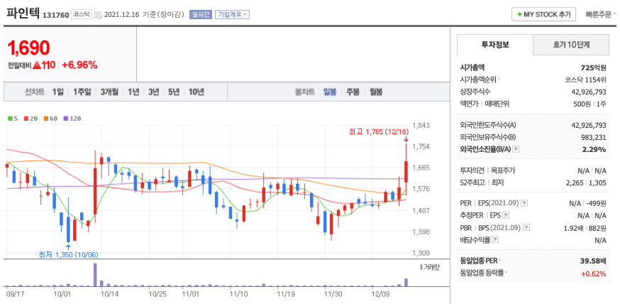Click the 500원 face value

point(583,104)
